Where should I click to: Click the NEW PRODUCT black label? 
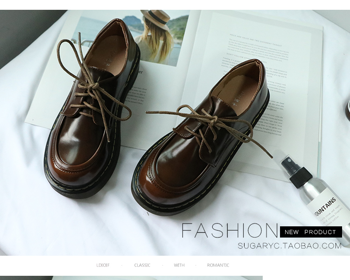[311, 232]
